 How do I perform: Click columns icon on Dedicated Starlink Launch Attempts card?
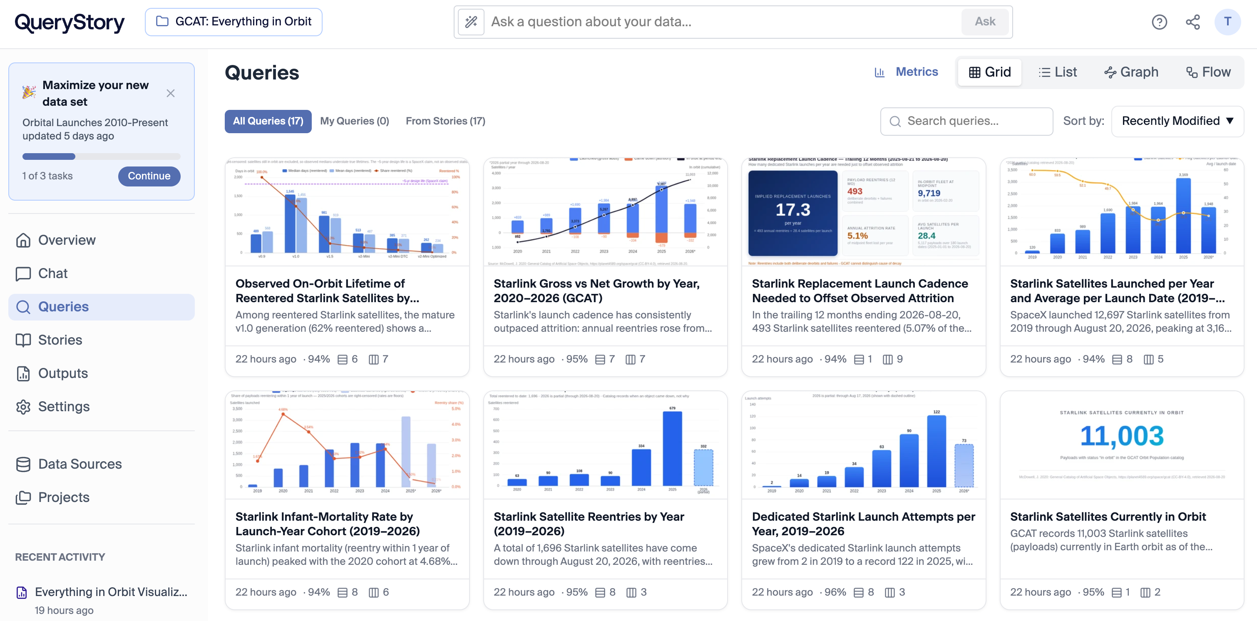[x=890, y=592]
